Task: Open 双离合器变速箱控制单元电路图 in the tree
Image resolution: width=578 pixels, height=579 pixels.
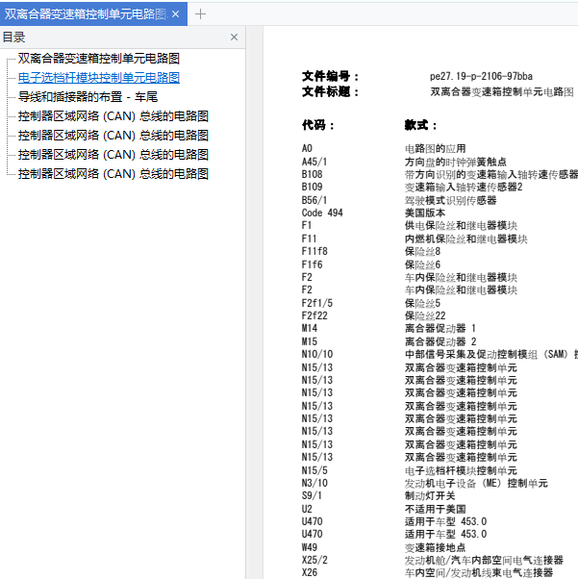Action: [99, 59]
